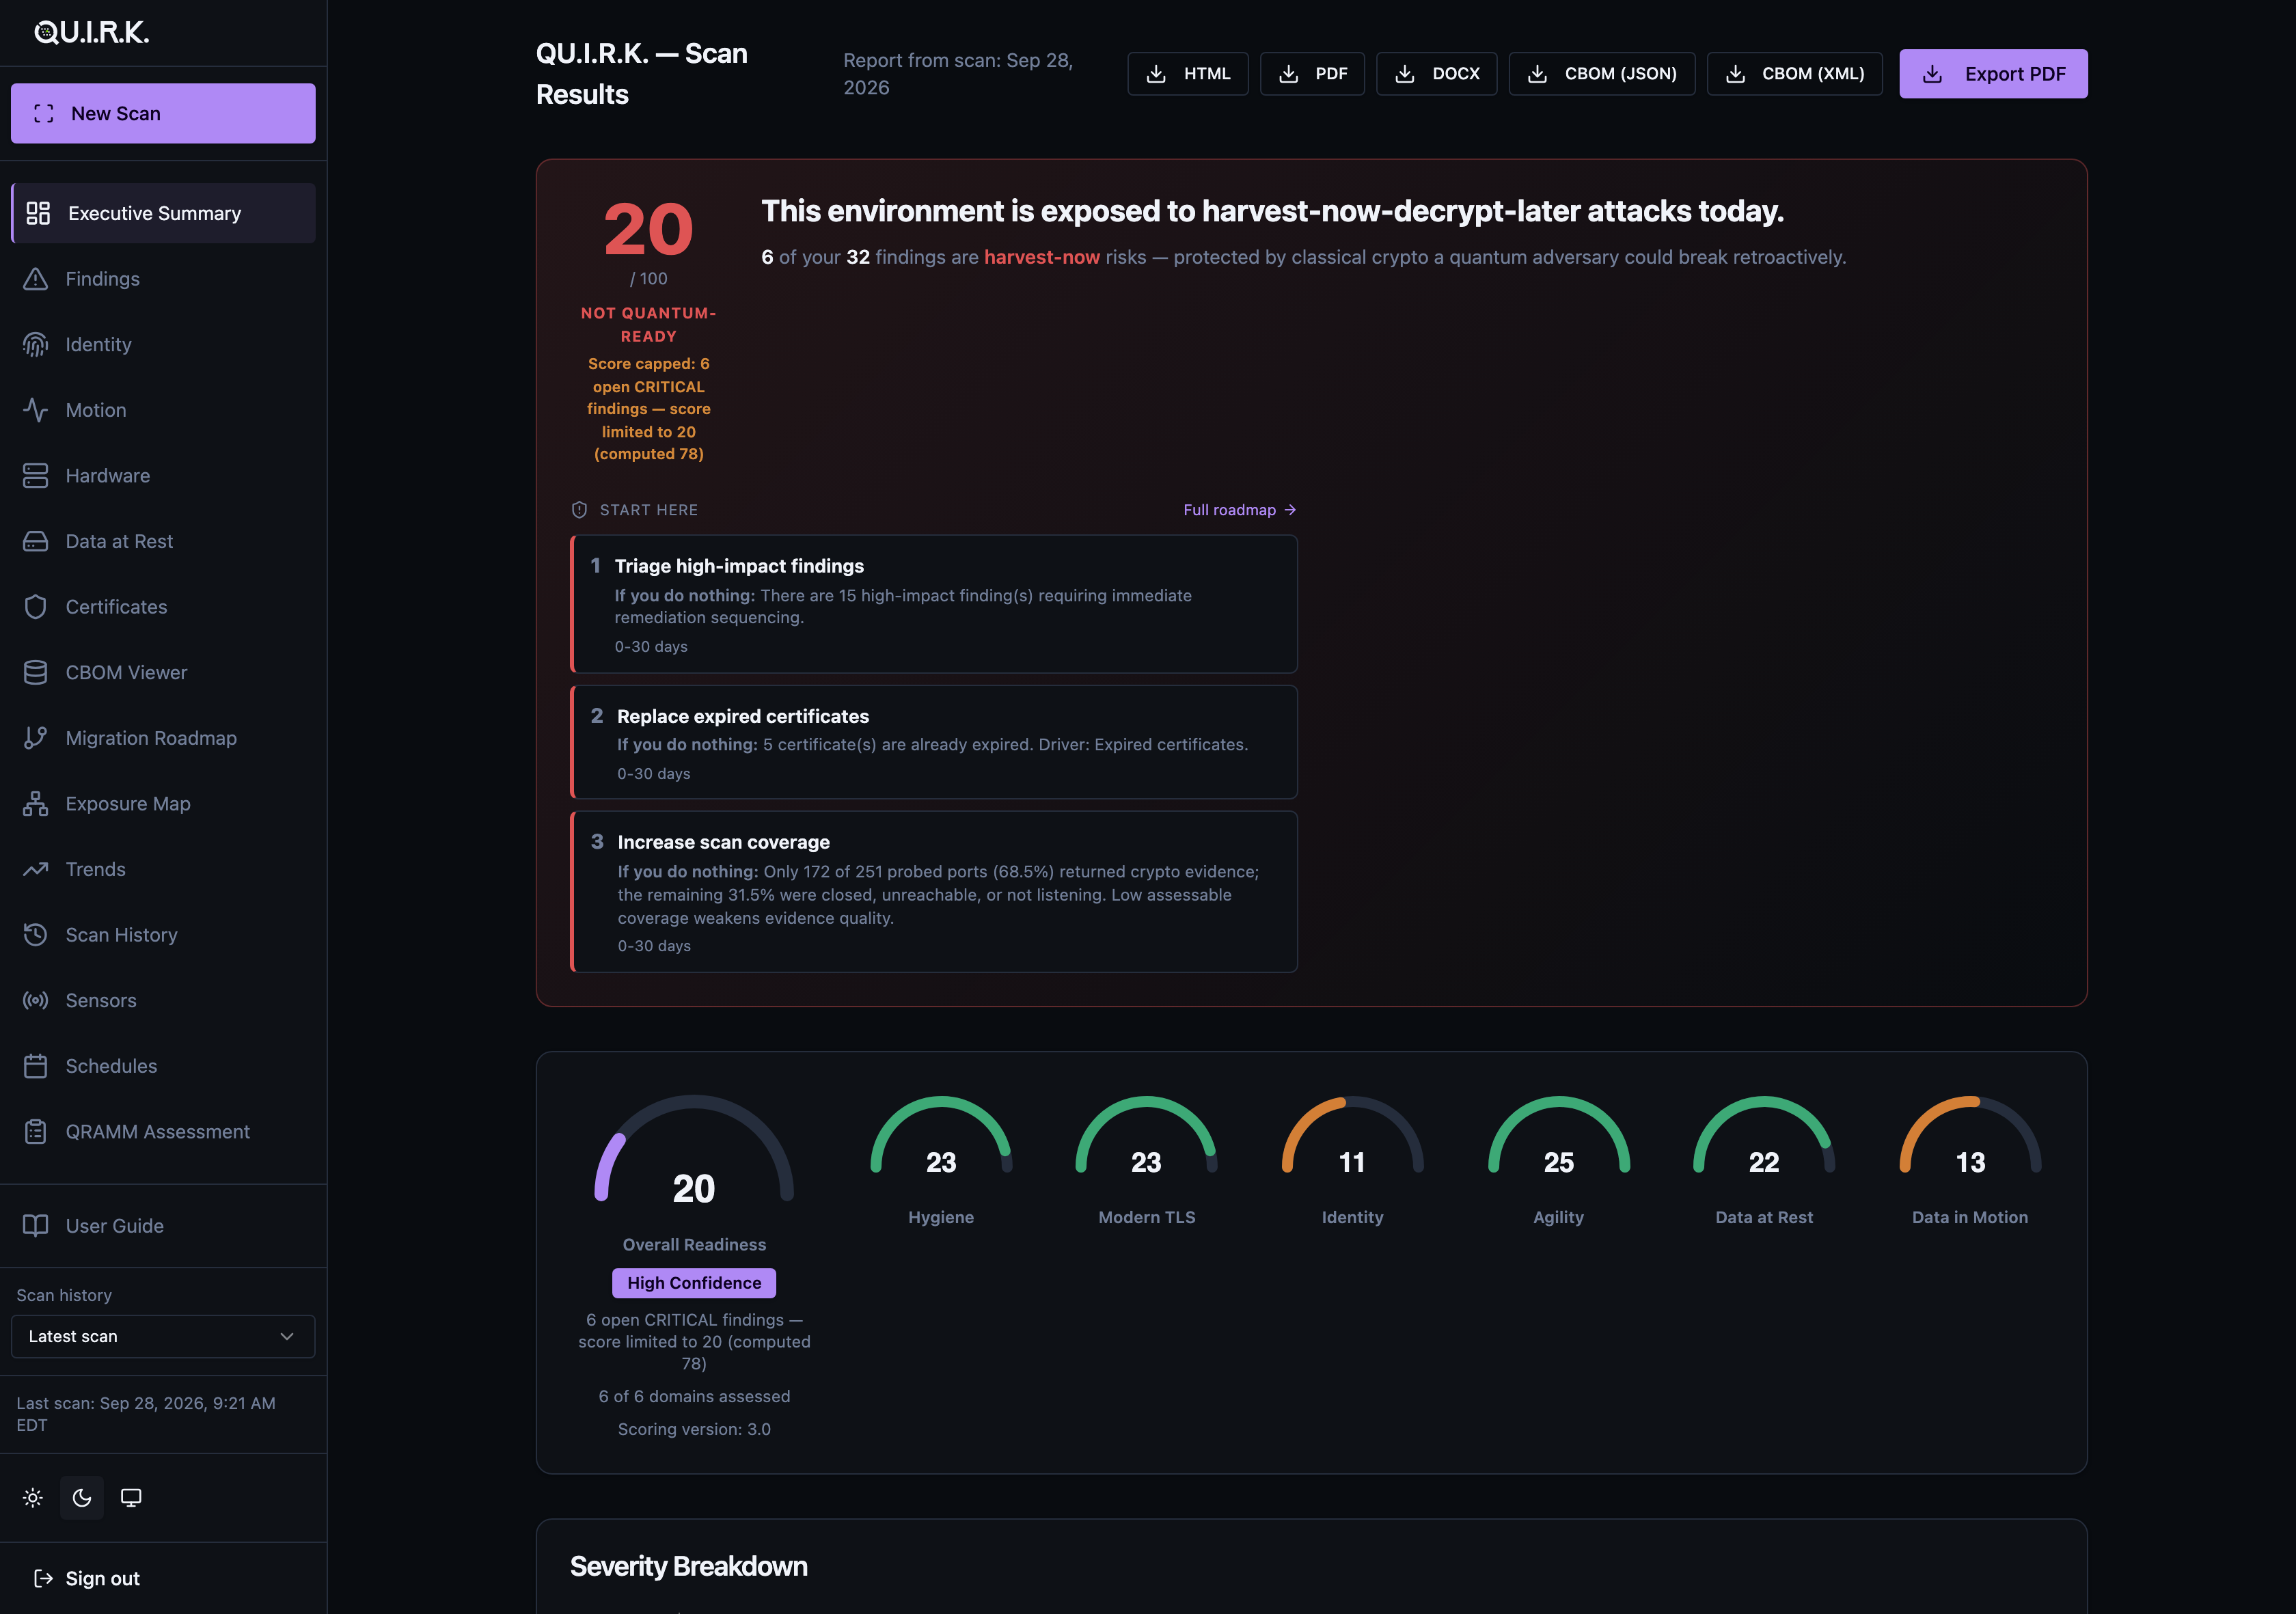
Task: Click the QRAMM Assessment clipboard icon
Action: click(36, 1132)
